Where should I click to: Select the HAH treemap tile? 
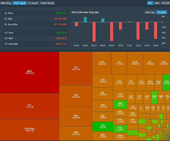158,83
